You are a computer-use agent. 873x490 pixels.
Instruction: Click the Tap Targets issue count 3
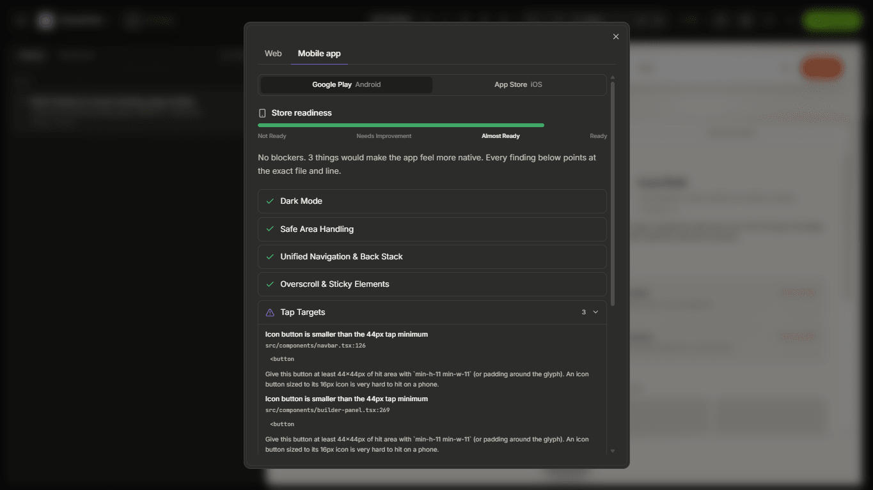584,312
